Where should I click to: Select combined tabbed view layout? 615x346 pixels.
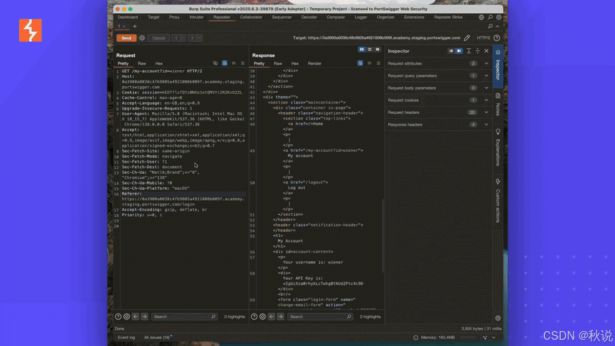click(x=378, y=50)
